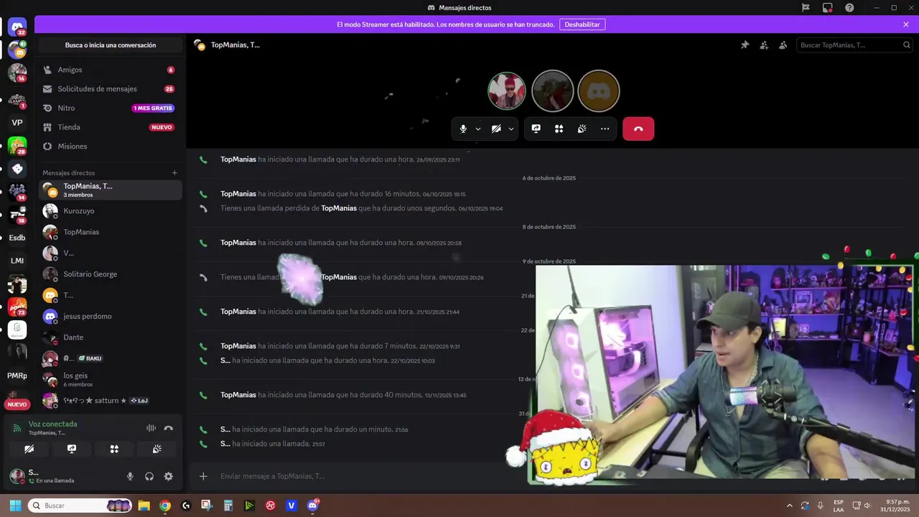919x517 pixels.
Task: Disable Streamer mode with Deshabilitar button
Action: point(582,24)
